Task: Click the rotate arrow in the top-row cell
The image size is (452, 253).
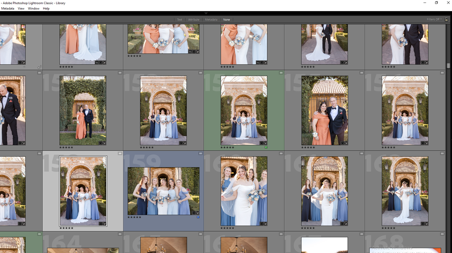Action: click(39, 67)
